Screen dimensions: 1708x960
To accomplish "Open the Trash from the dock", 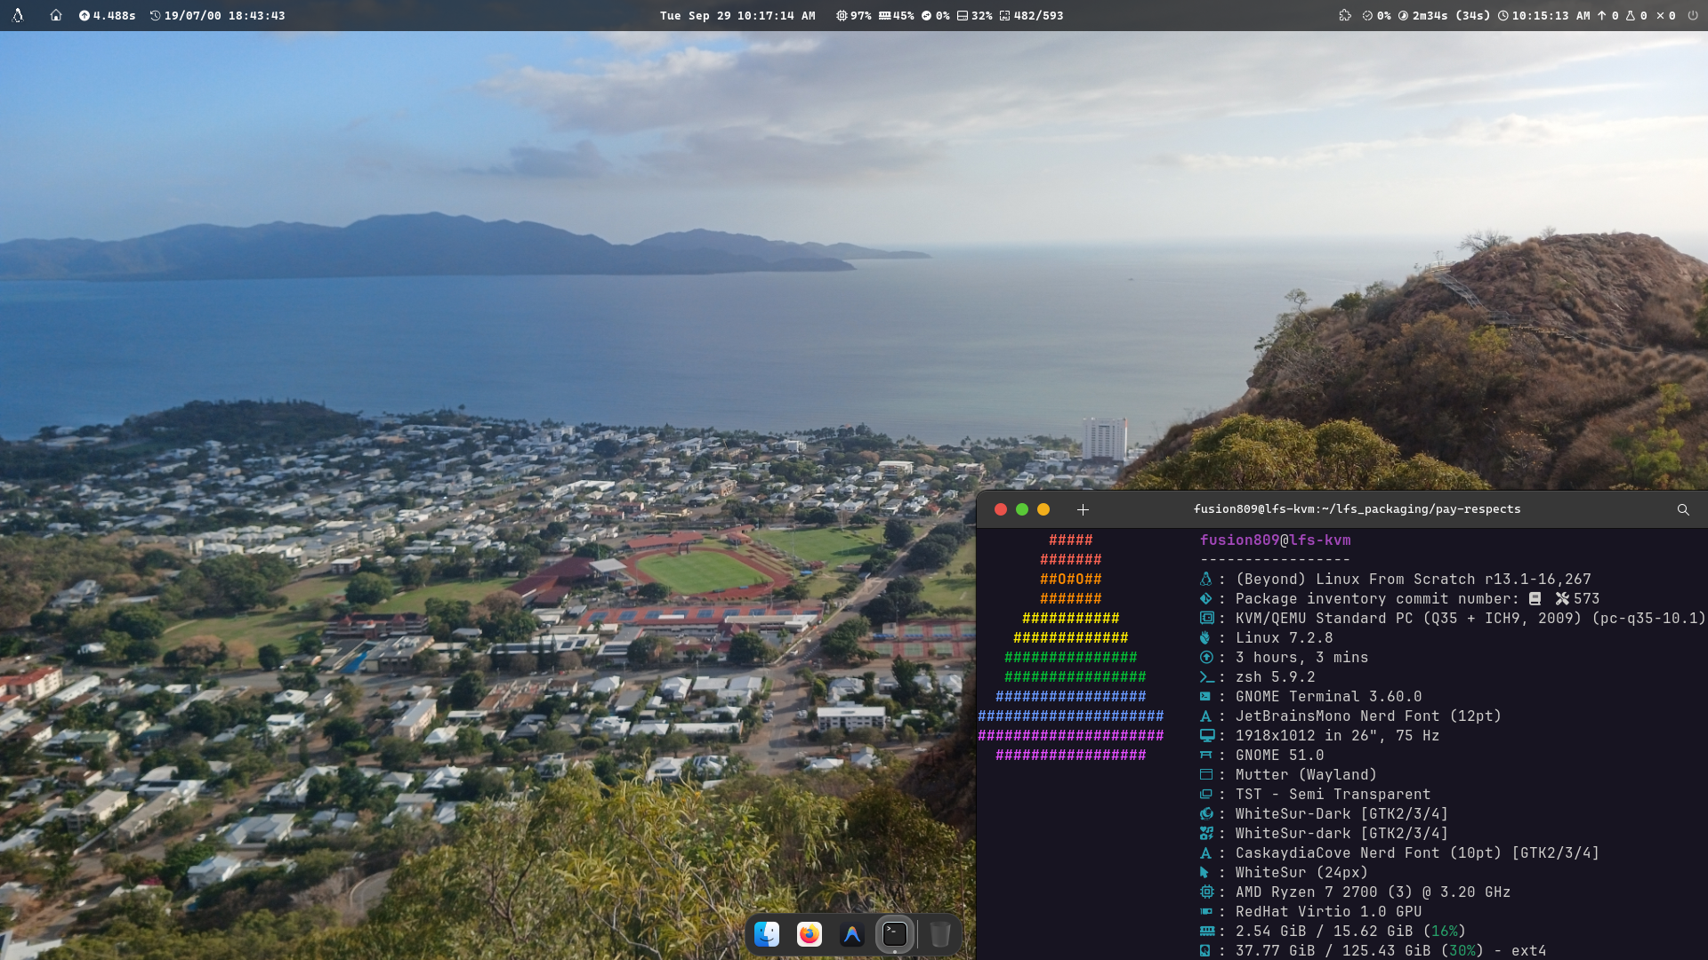I will 940,934.
